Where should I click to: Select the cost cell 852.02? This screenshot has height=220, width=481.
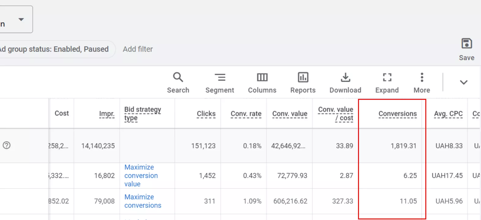pos(58,201)
